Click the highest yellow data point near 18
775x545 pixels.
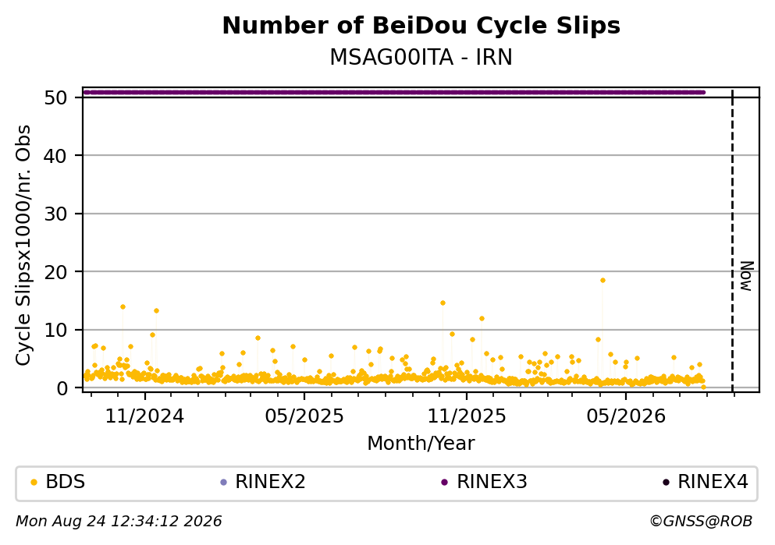[603, 281]
